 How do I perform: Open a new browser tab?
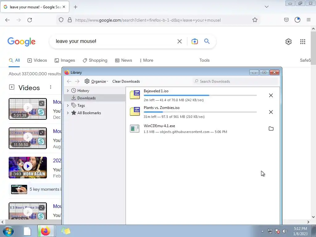(75, 7)
